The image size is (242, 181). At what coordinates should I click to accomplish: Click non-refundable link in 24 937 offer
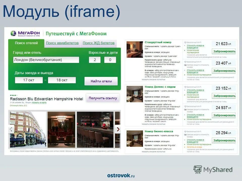pos(195,116)
